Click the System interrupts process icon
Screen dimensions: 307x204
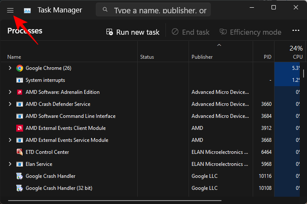(x=20, y=80)
